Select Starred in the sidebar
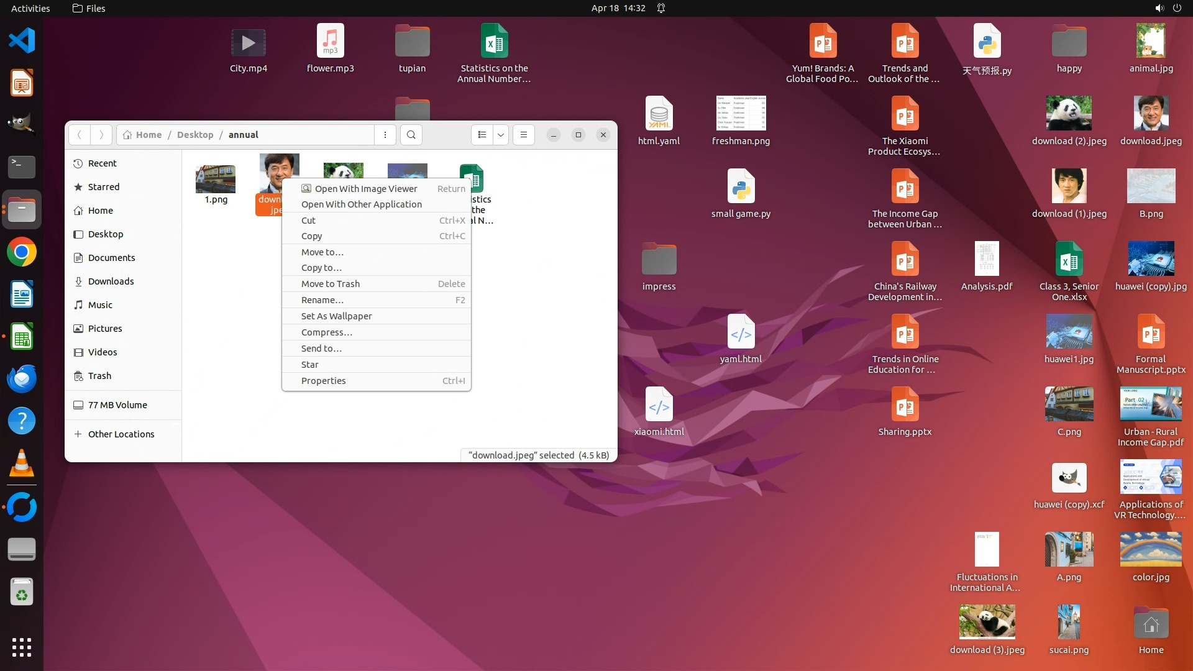The image size is (1193, 671). 103,187
